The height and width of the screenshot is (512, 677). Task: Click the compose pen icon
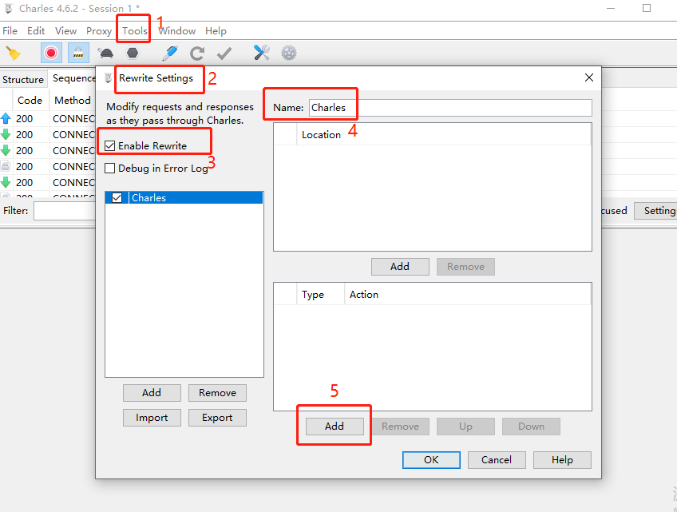click(170, 54)
